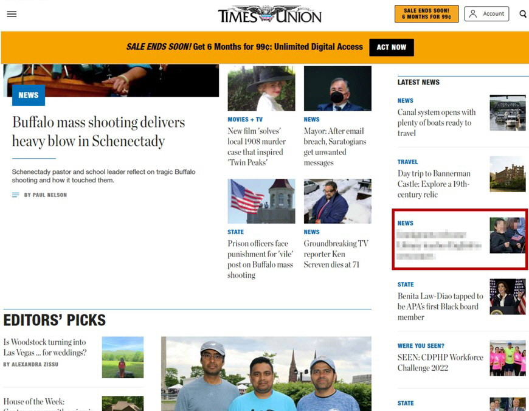Click the woman in black hat thumbnail

(x=261, y=88)
